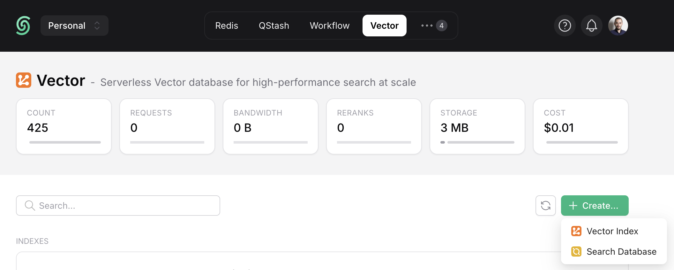Image resolution: width=674 pixels, height=270 pixels.
Task: Click the badge showing 4 more products
Action: click(442, 26)
